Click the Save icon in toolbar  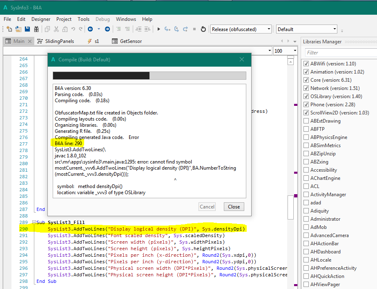point(27,29)
